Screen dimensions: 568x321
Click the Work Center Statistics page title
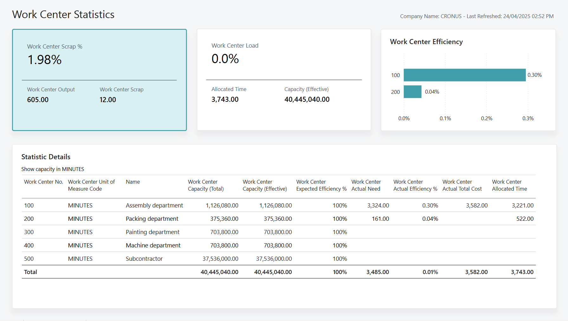[63, 14]
